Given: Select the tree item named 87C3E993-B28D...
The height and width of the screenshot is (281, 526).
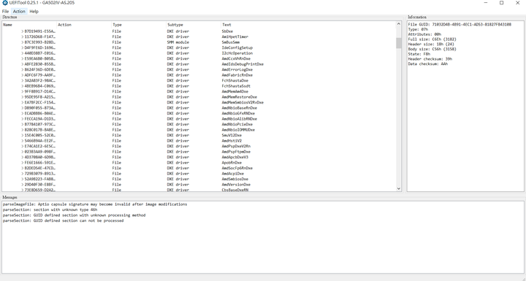Looking at the screenshot, I should coord(40,42).
